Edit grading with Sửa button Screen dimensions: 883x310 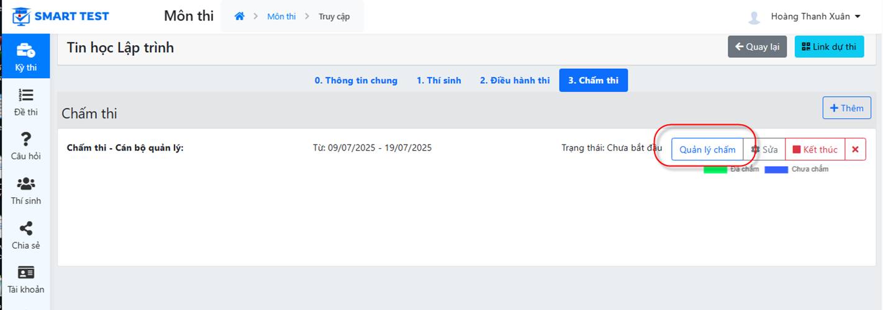(764, 149)
